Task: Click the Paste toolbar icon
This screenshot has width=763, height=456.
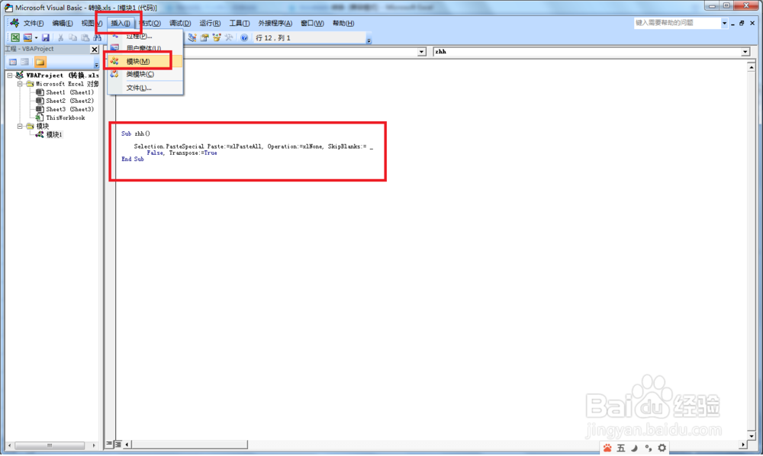Action: pos(85,37)
